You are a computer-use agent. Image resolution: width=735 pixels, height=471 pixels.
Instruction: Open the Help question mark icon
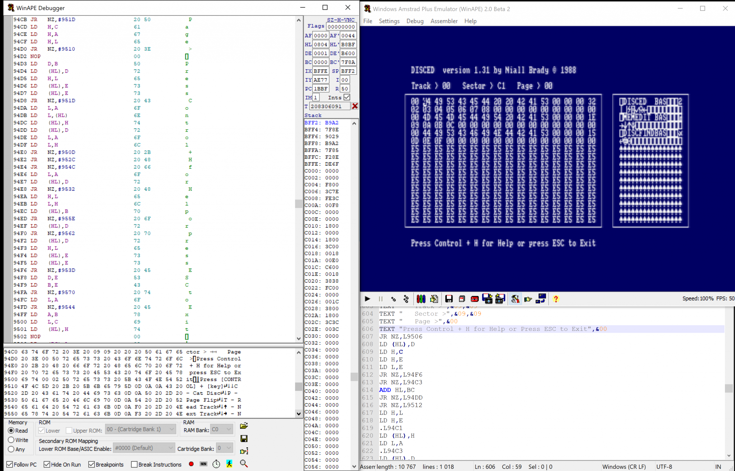pos(556,299)
